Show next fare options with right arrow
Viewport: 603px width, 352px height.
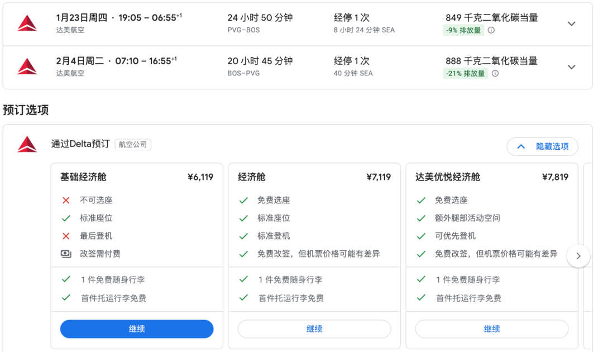578,256
